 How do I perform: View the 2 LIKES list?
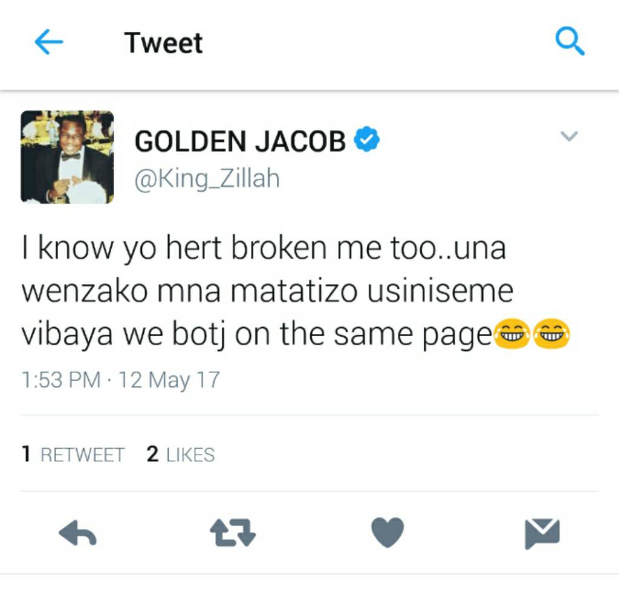click(180, 454)
